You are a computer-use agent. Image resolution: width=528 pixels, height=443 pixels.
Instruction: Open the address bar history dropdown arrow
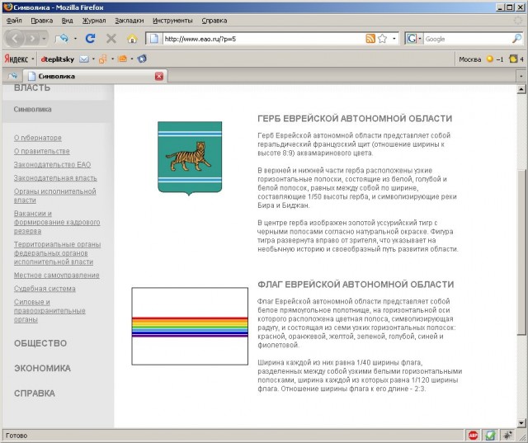[x=394, y=39]
